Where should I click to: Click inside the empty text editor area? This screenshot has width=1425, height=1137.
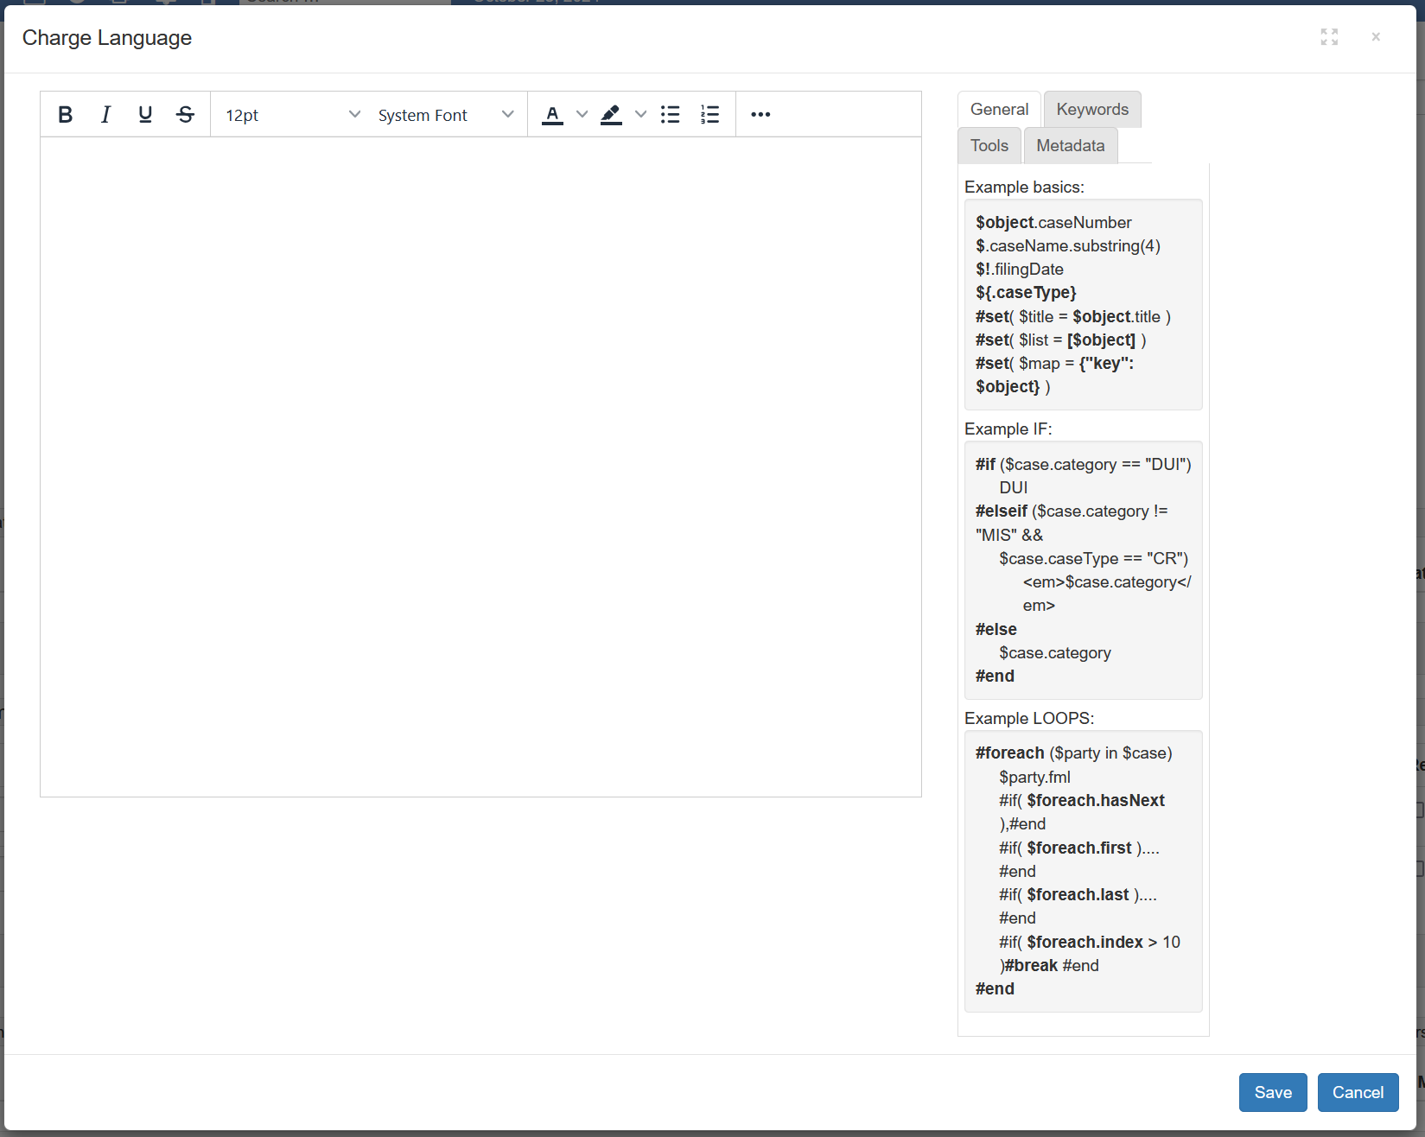pos(480,467)
